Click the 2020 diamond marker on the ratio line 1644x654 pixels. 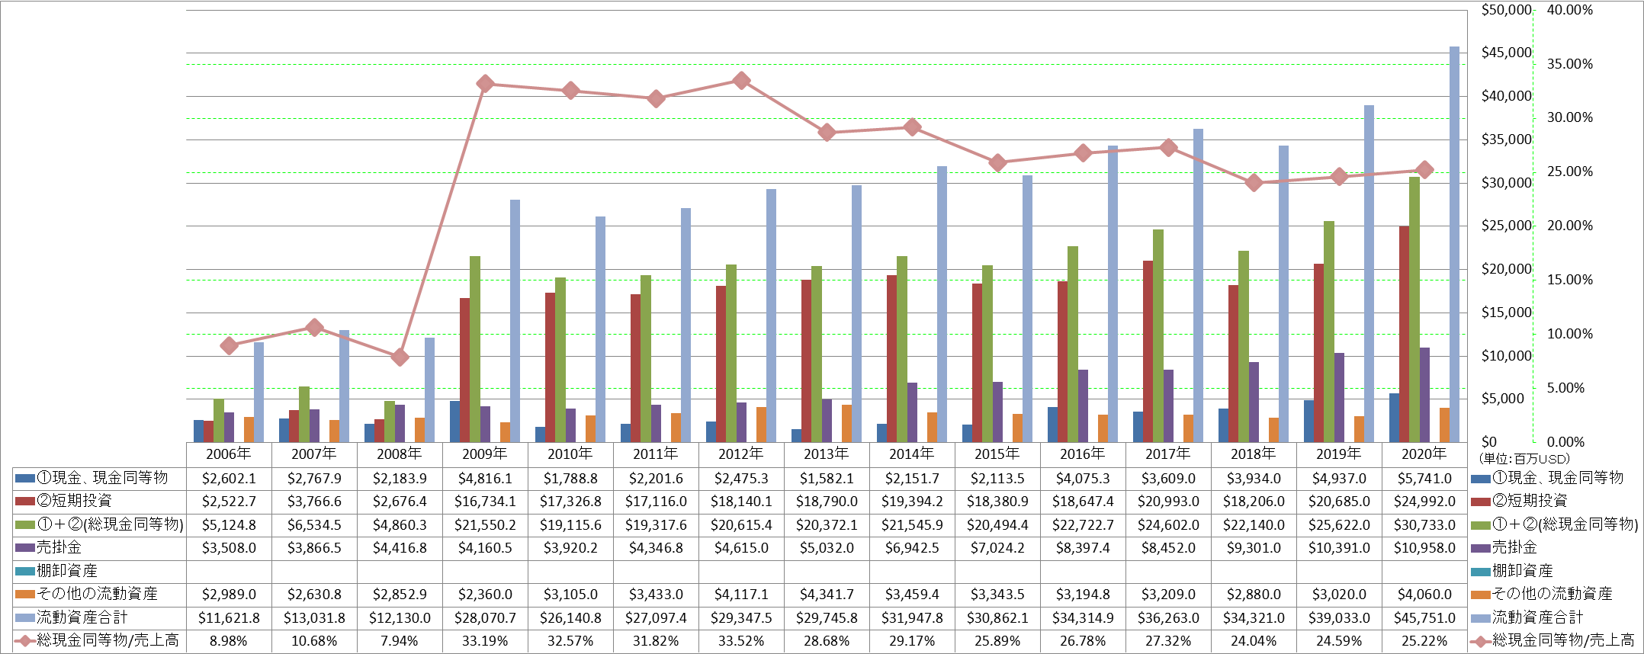point(1424,170)
